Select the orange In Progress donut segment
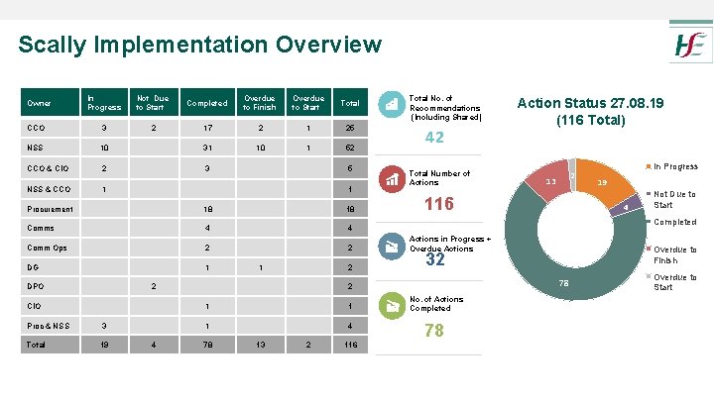714x401 pixels. pyautogui.click(x=603, y=182)
